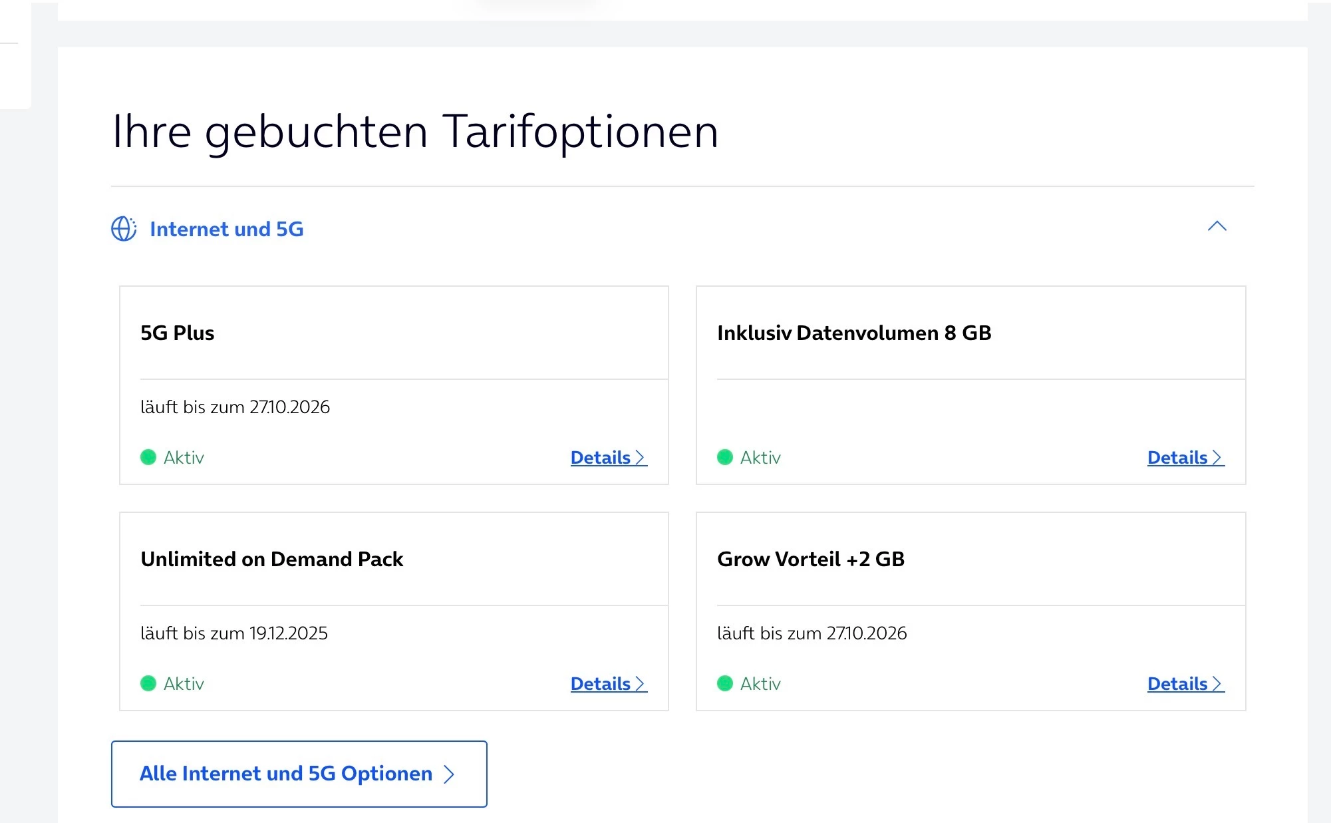Screen dimensions: 1331x823
Task: Click the Ihre gebuchten Tarifoptionen heading
Action: pos(415,131)
